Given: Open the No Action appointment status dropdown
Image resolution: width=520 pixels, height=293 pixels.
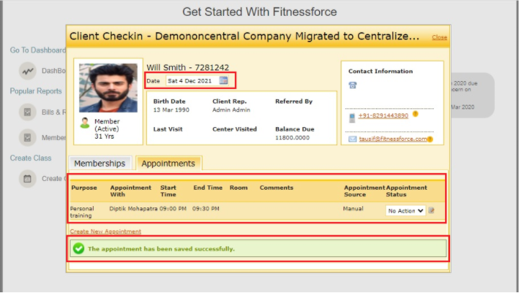Looking at the screenshot, I should point(405,210).
